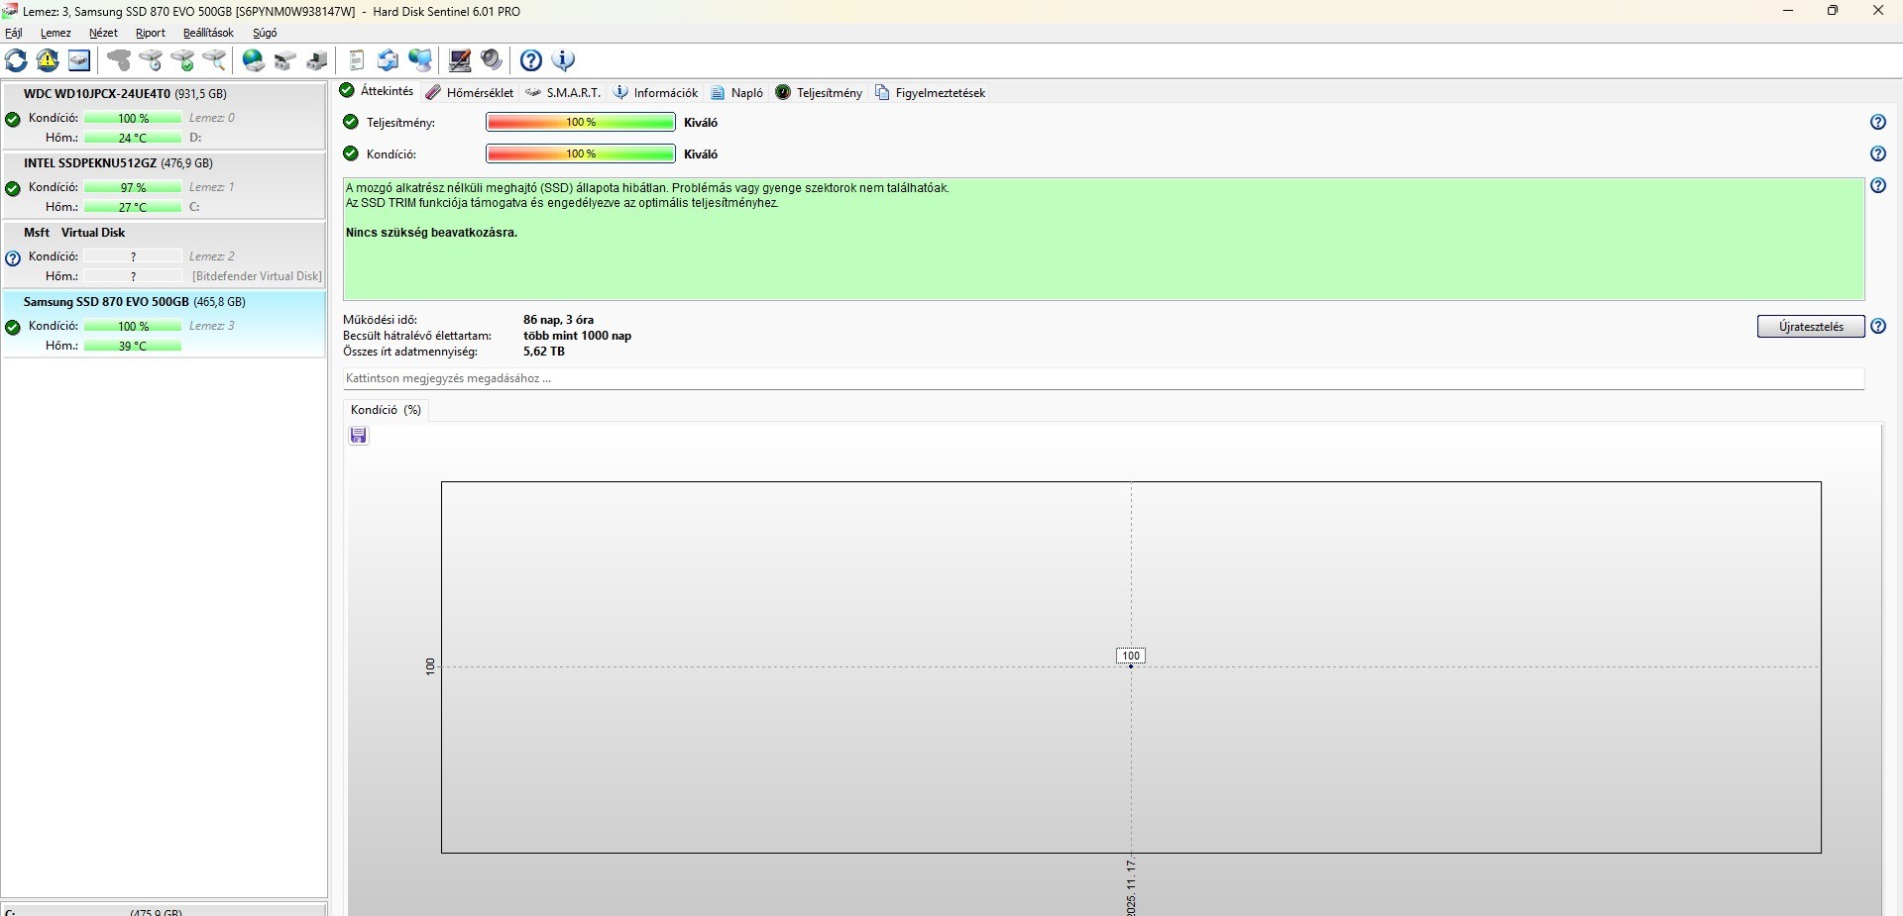Click the globe over disk toolbar icon
Screen dimensions: 1903x916
point(254,60)
